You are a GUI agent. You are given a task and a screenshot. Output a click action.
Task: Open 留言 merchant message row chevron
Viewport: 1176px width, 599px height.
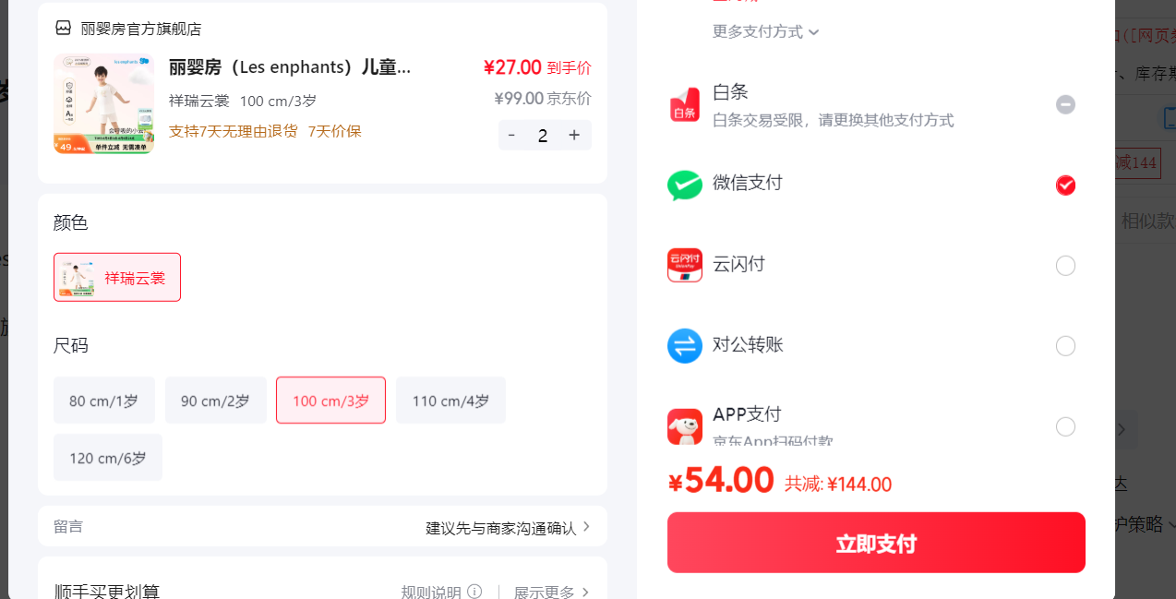(585, 527)
